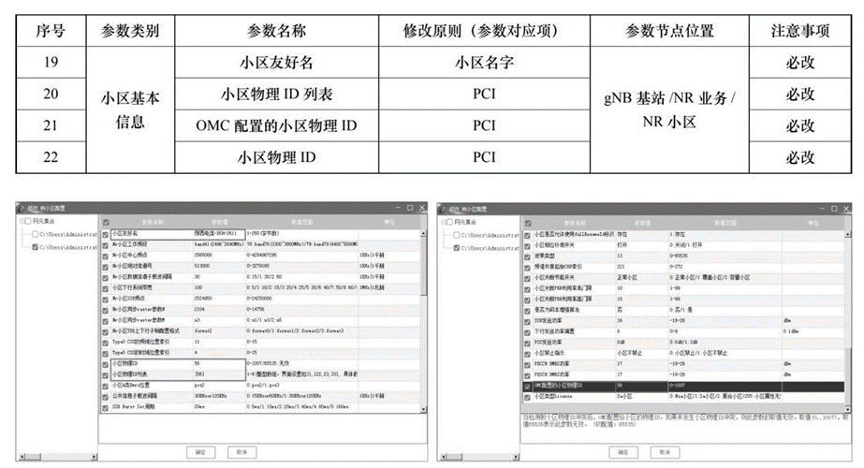Click the app icon in left dialog title bar
The image size is (864, 468).
[21, 208]
